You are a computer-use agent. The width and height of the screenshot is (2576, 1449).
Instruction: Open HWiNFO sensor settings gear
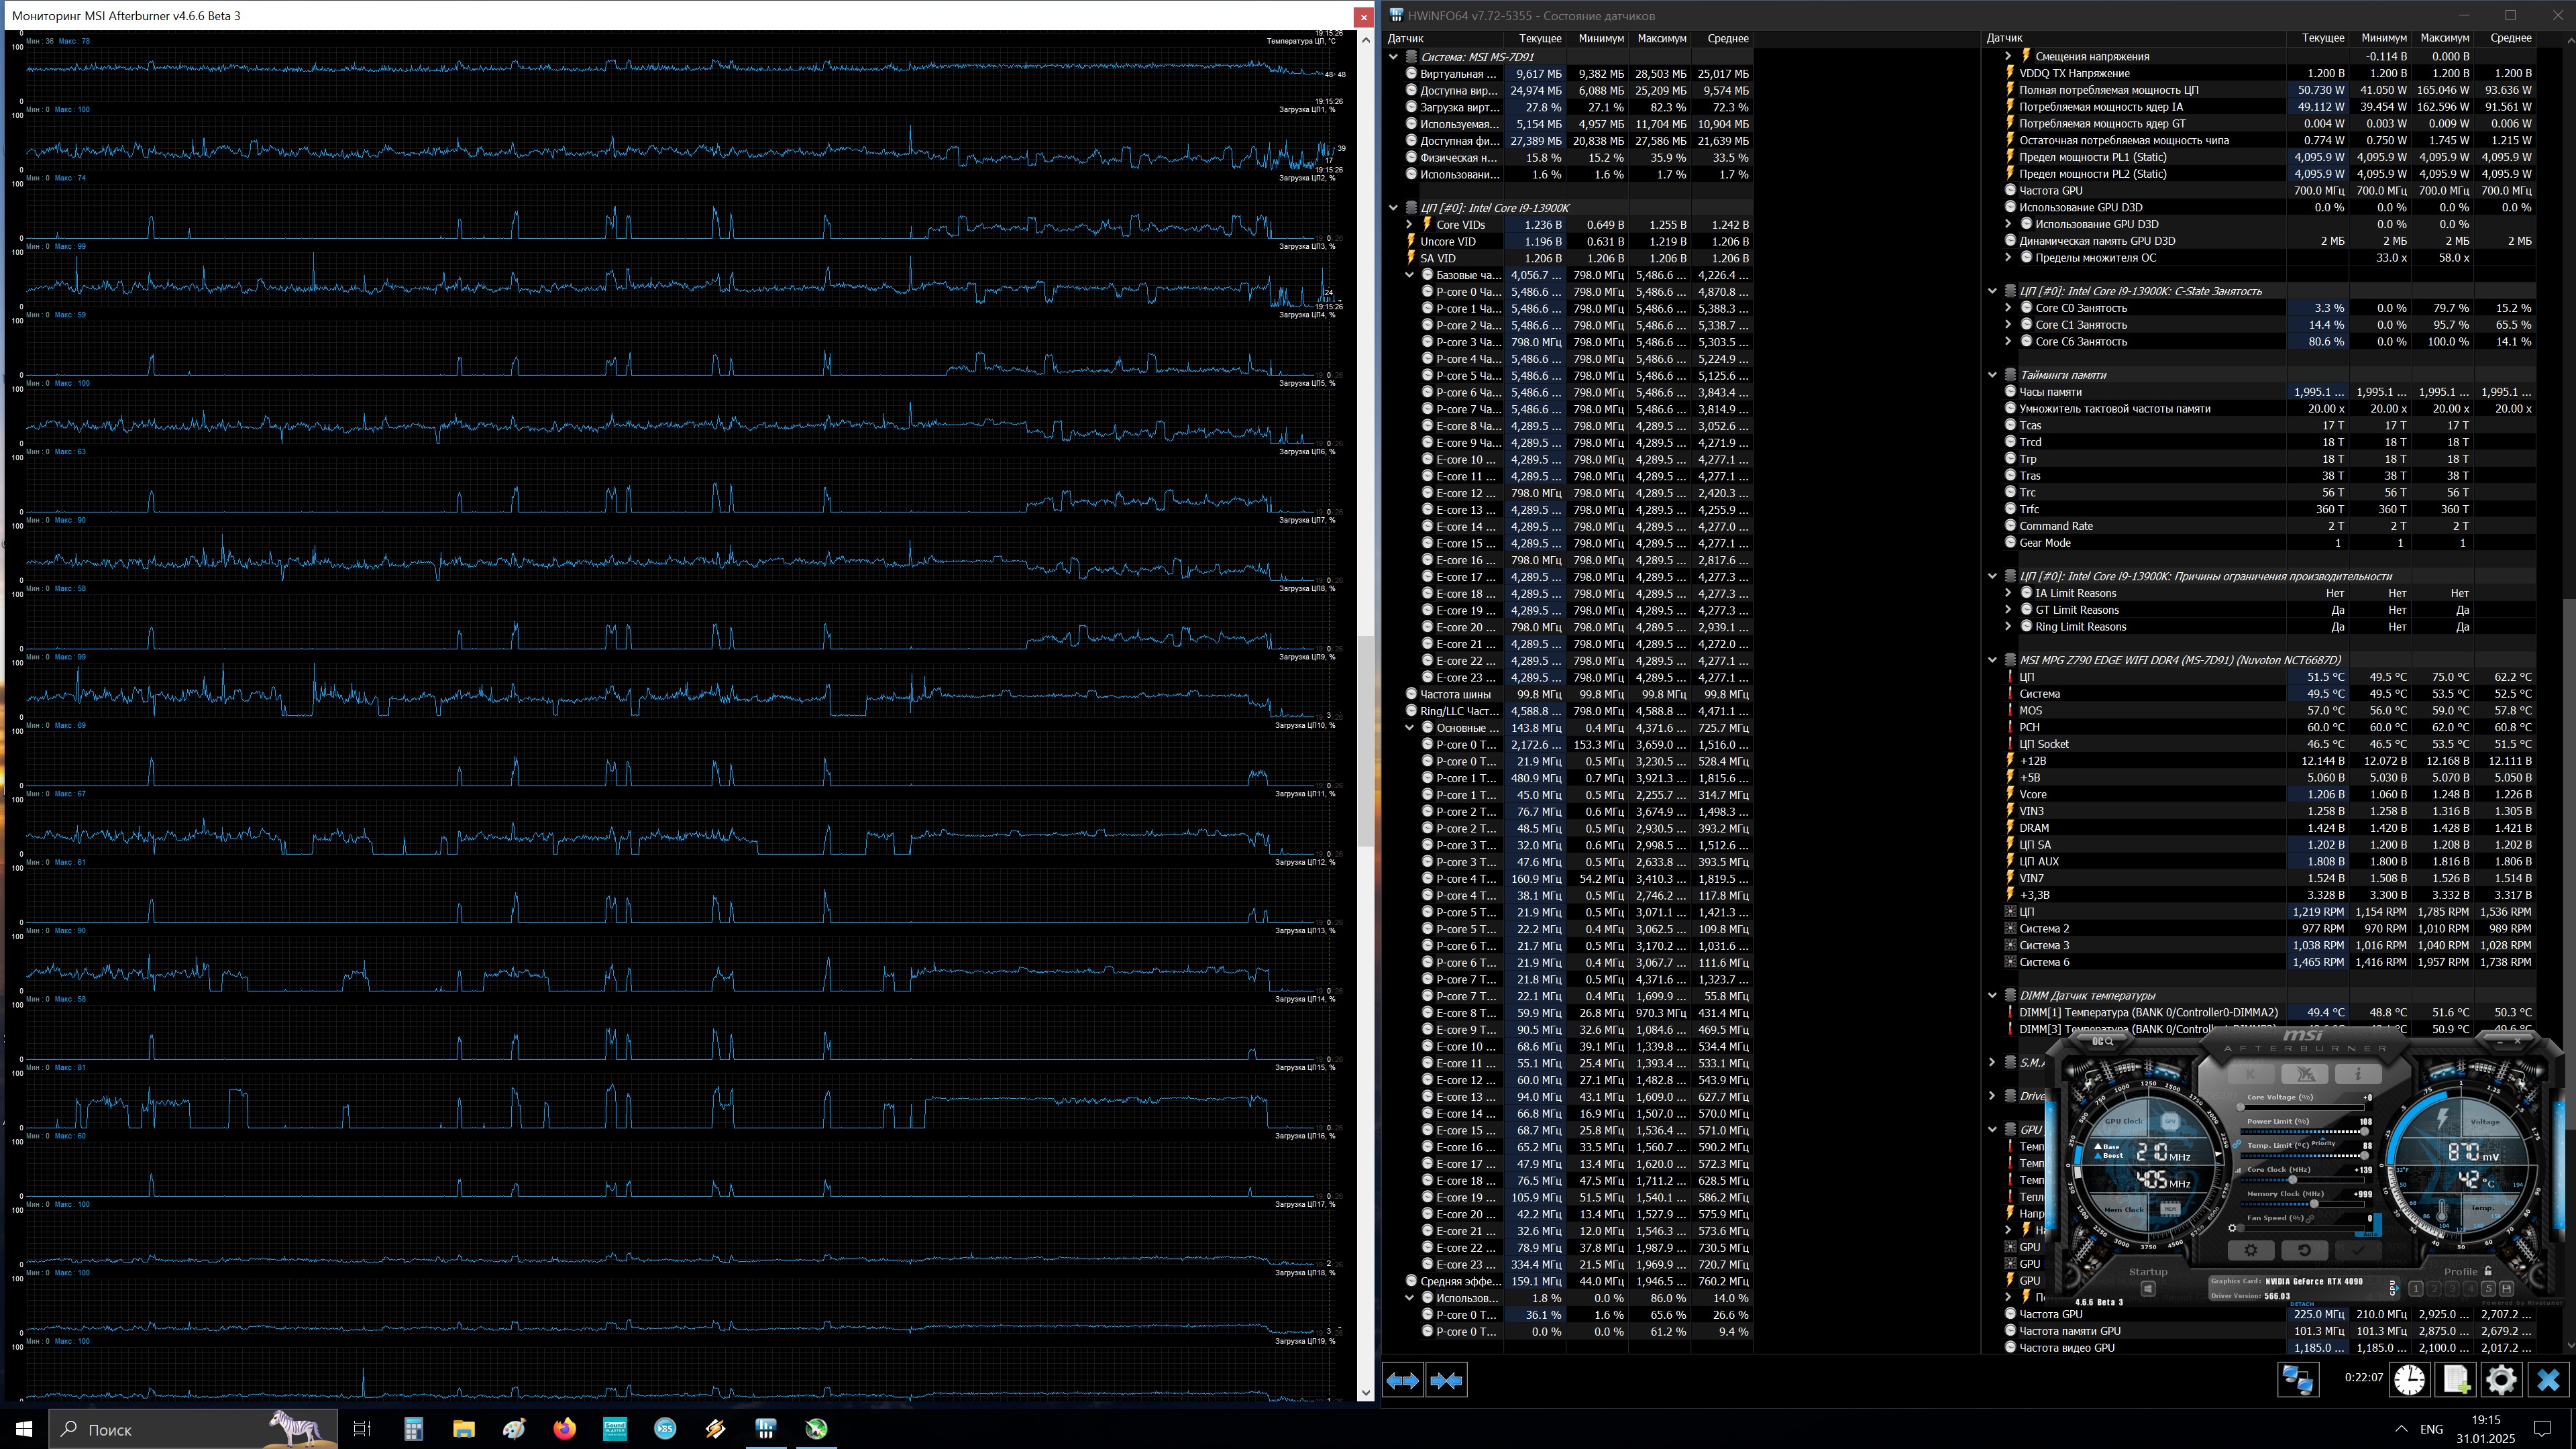pyautogui.click(x=2501, y=1380)
